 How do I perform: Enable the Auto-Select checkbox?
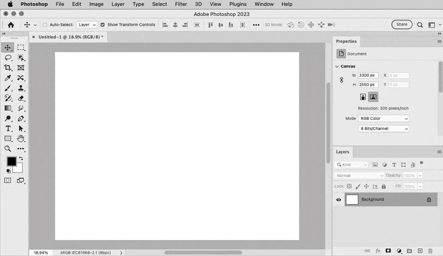(x=45, y=25)
